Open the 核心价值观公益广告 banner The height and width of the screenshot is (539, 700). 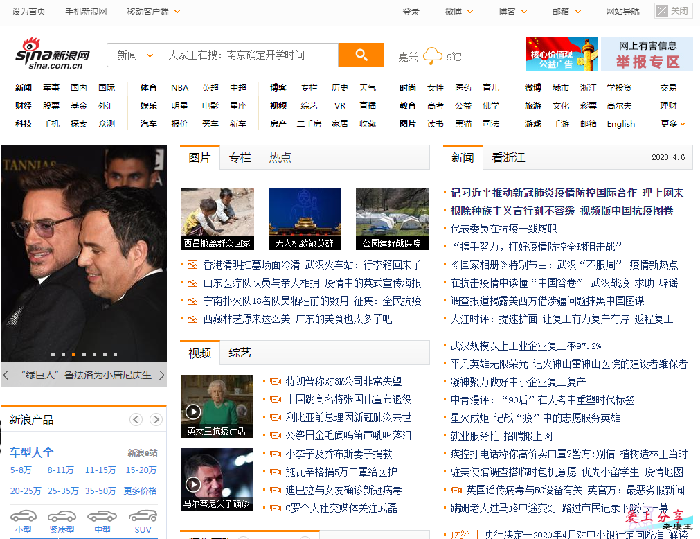tap(562, 54)
